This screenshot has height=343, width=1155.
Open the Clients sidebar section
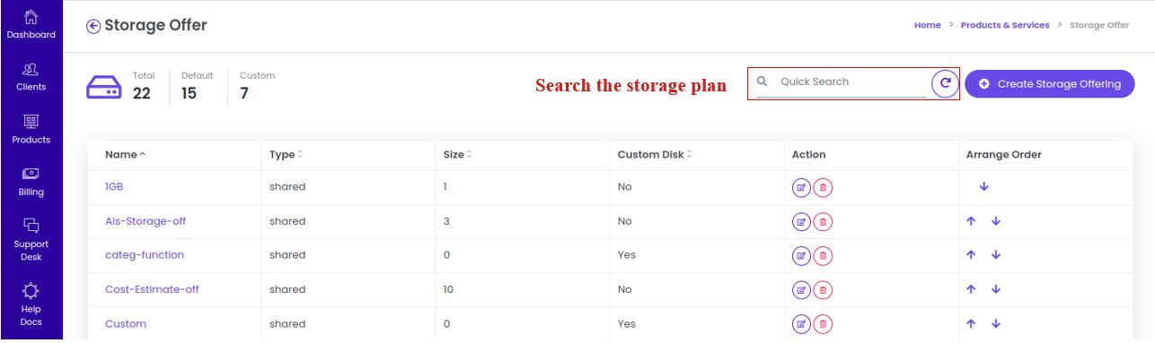click(31, 77)
